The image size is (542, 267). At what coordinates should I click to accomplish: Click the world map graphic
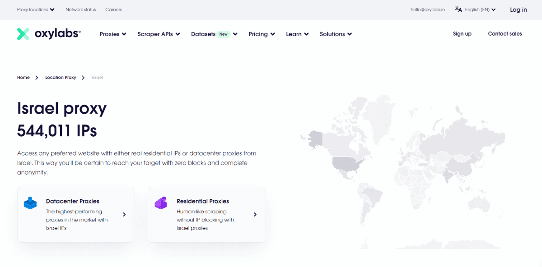403,171
